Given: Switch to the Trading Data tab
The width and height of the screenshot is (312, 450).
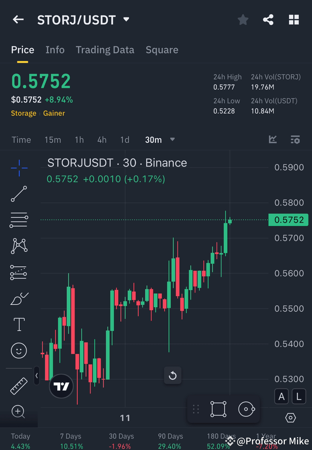Looking at the screenshot, I should point(105,49).
